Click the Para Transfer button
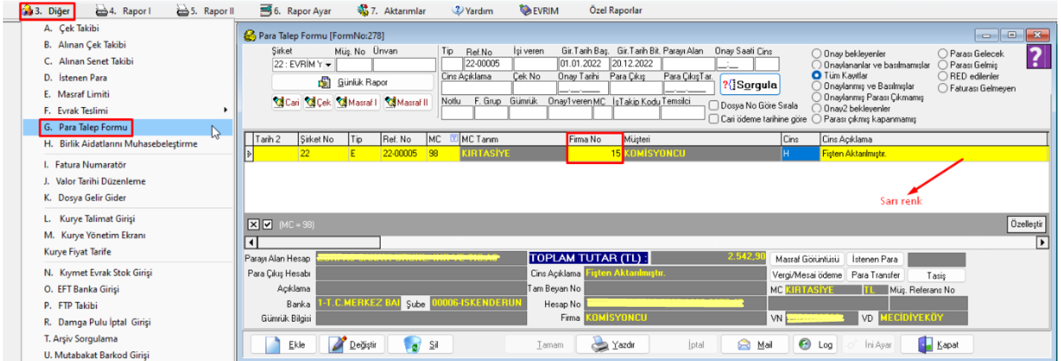This screenshot has height=361, width=1061. (x=877, y=275)
